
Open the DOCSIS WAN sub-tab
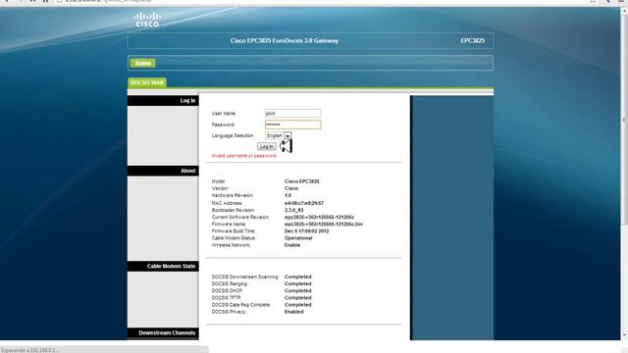(147, 82)
